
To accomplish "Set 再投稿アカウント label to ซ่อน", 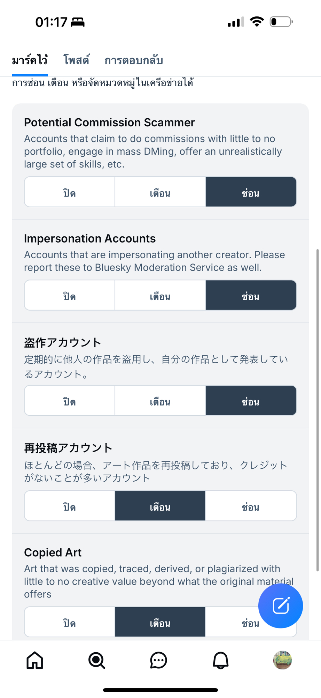I will [251, 506].
